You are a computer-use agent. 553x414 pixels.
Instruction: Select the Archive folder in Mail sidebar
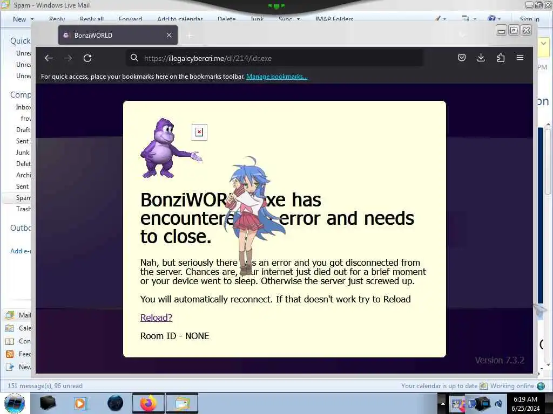[x=23, y=175]
